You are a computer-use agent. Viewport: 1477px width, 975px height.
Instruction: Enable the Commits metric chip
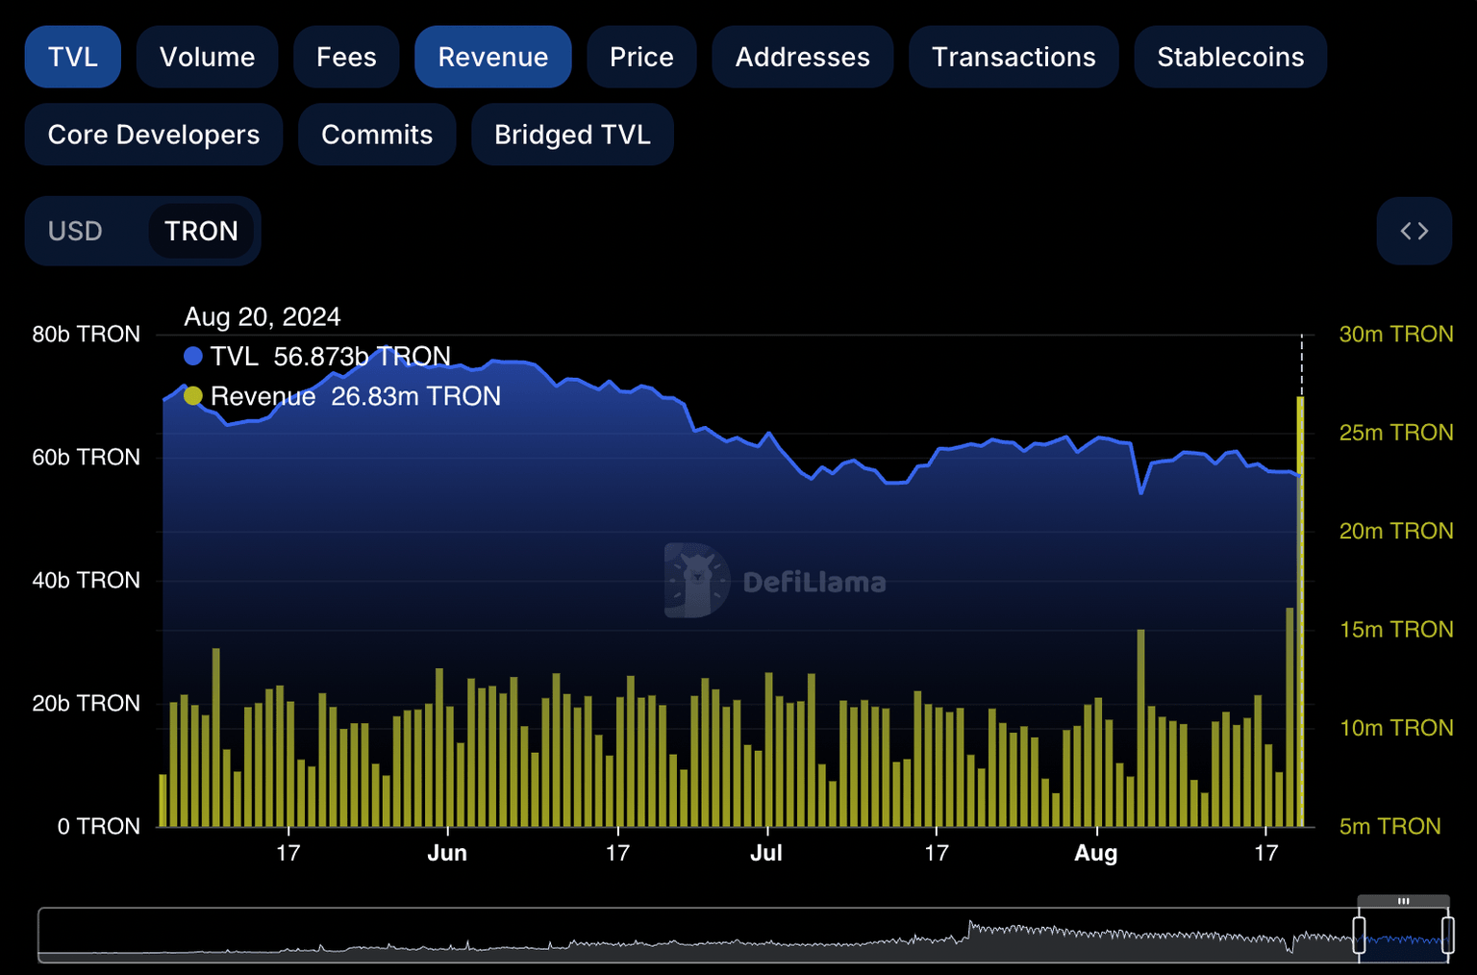(377, 135)
